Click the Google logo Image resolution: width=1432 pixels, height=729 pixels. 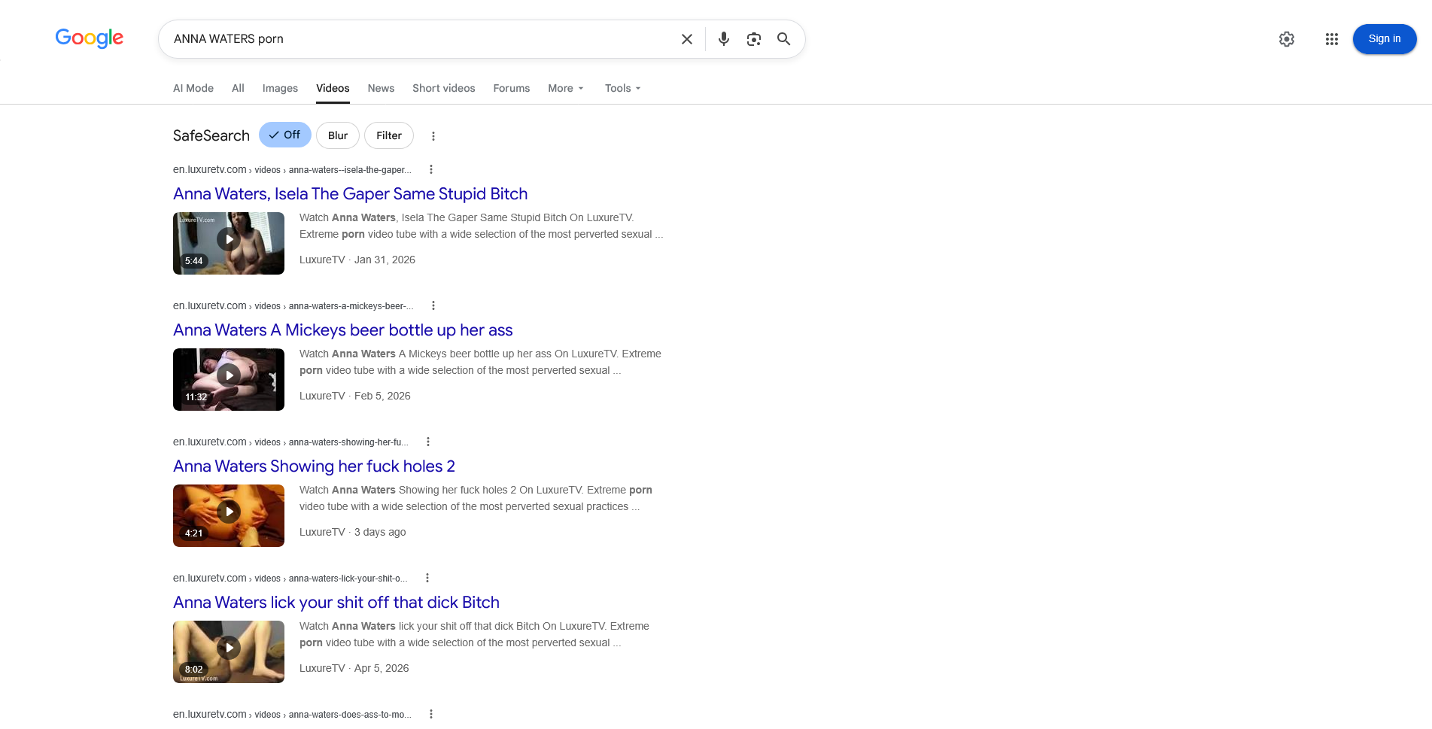point(90,38)
